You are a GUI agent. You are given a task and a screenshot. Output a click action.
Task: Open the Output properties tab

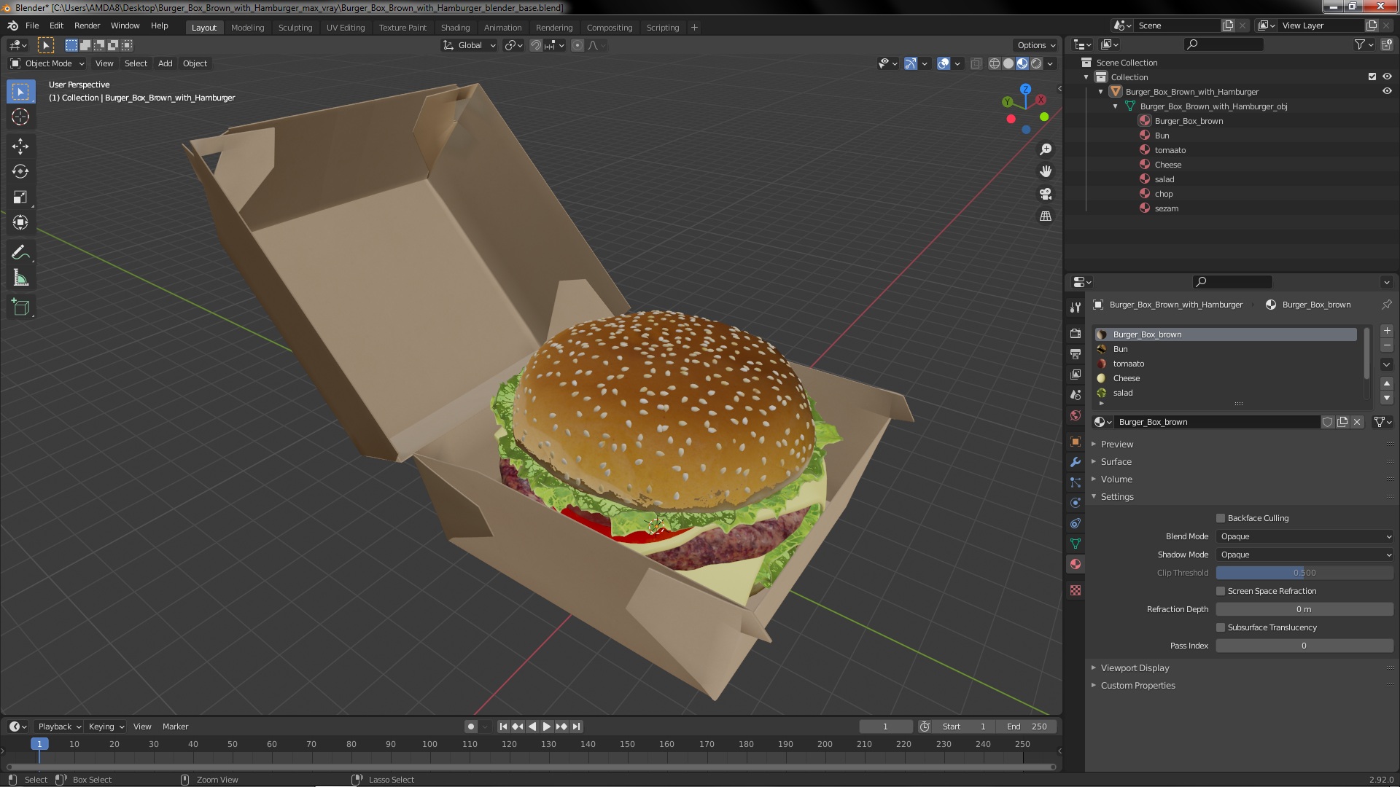[x=1076, y=353]
